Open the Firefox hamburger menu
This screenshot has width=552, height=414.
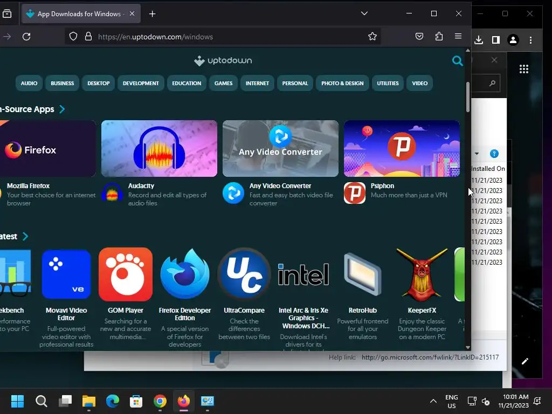[458, 36]
